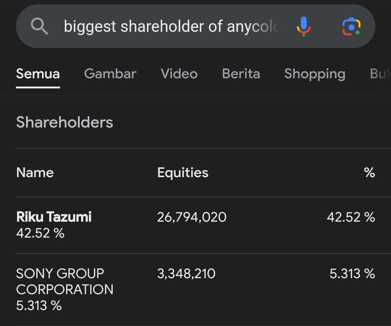
Task: Select the SONY GROUP CORPORATION shareholder name
Action: click(x=65, y=281)
